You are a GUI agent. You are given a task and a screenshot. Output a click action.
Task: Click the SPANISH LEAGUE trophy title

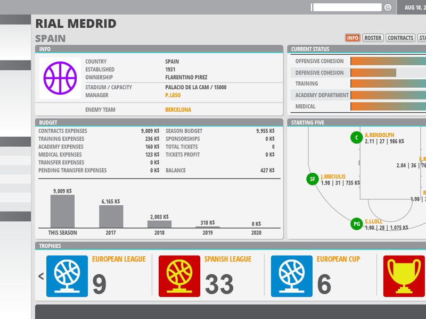coord(228,259)
